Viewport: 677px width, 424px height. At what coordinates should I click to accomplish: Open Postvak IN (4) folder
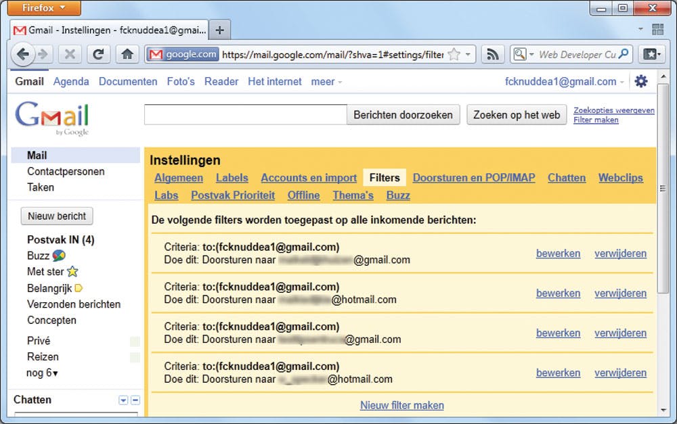(60, 240)
